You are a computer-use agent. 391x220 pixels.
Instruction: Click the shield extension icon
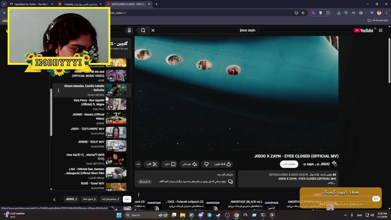click(320, 13)
